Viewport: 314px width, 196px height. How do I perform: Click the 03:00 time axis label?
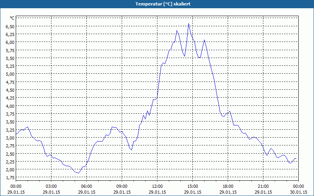51,187
